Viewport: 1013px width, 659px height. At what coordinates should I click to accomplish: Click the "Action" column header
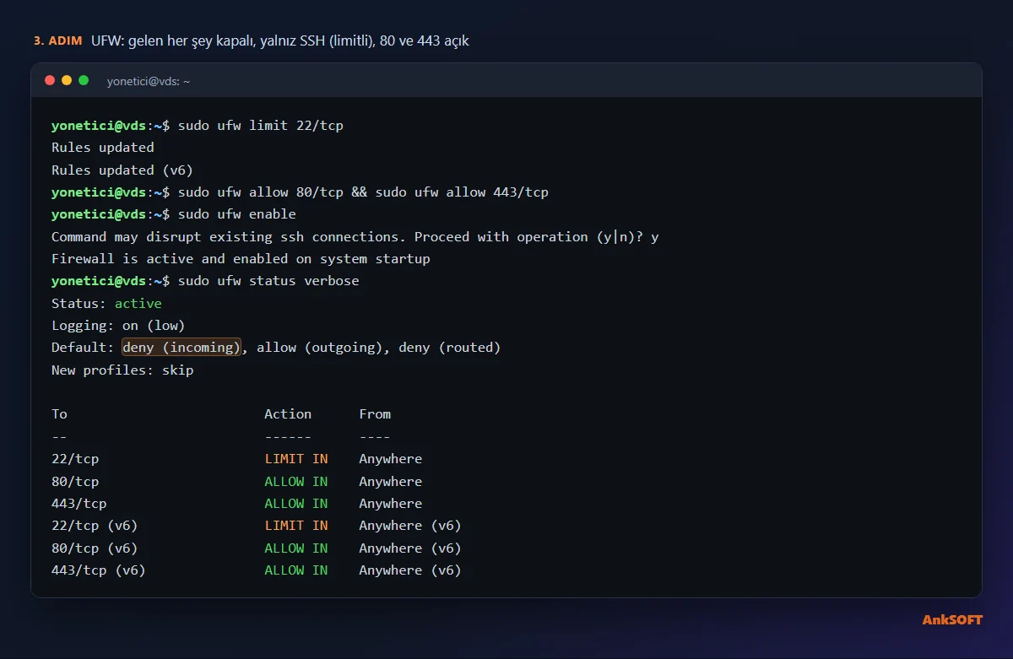[x=288, y=414]
